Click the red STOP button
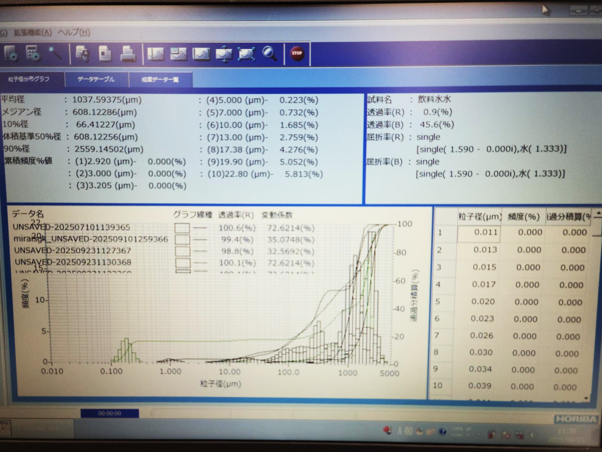Image resolution: width=602 pixels, height=452 pixels. 297,53
